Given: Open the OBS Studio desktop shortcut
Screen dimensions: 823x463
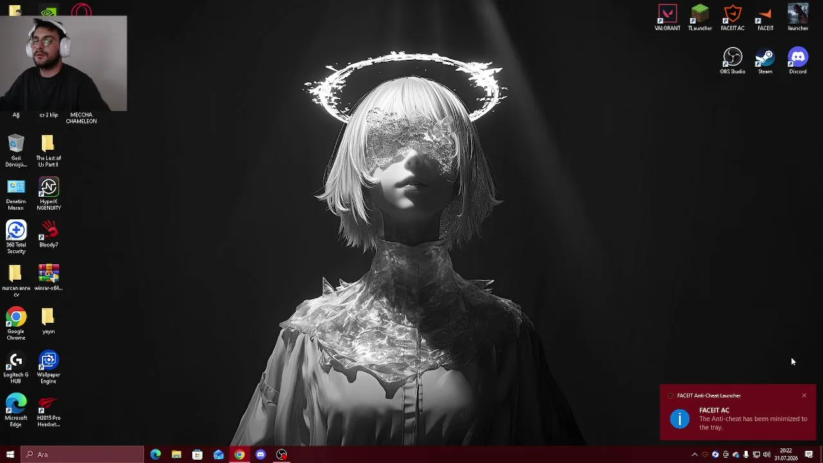Looking at the screenshot, I should (x=732, y=61).
